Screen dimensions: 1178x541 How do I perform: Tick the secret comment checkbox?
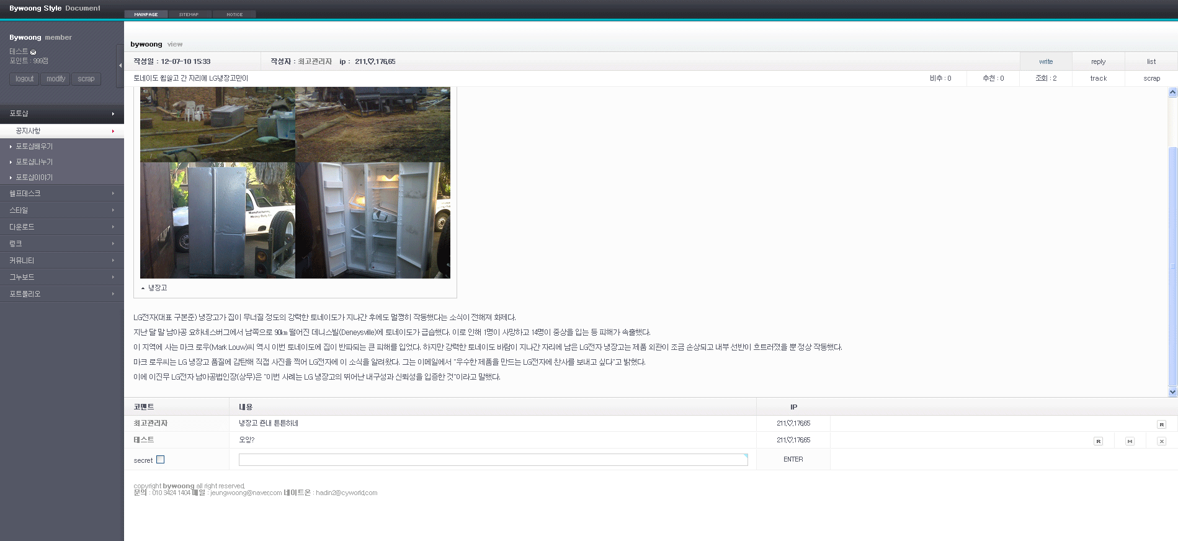[161, 460]
